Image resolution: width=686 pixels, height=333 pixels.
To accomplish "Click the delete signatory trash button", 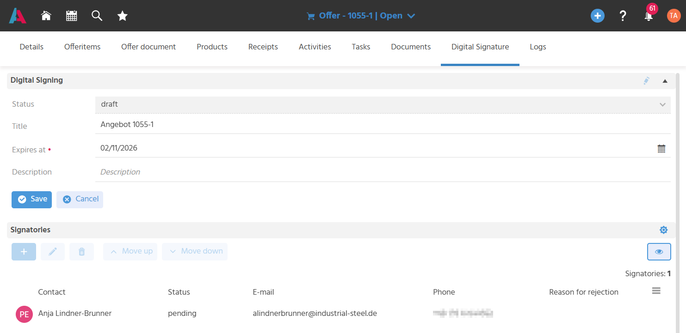I will [x=82, y=252].
